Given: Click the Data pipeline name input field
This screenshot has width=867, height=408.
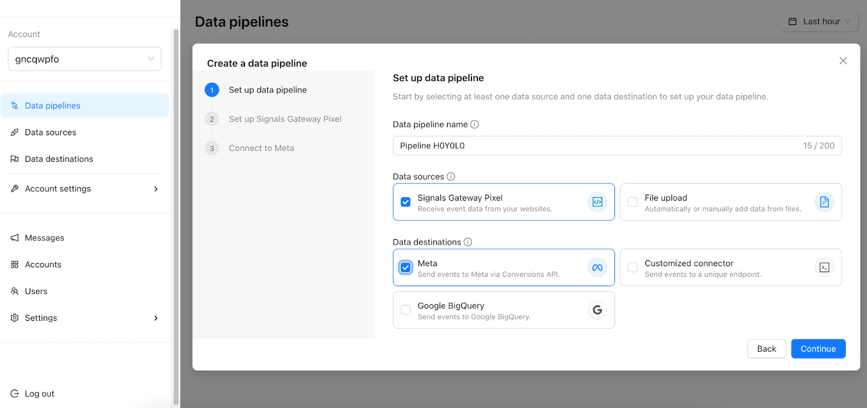Looking at the screenshot, I should click(617, 146).
